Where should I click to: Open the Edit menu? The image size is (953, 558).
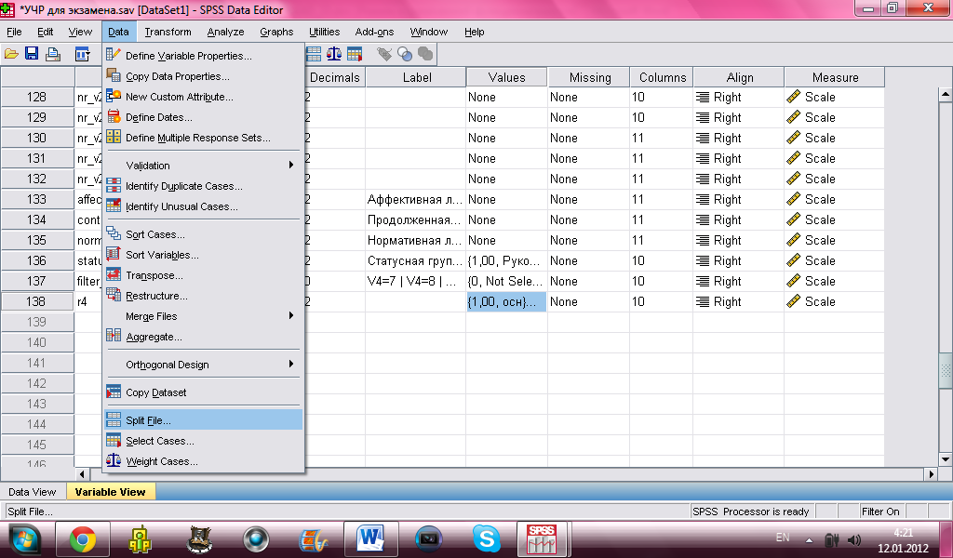tap(45, 32)
